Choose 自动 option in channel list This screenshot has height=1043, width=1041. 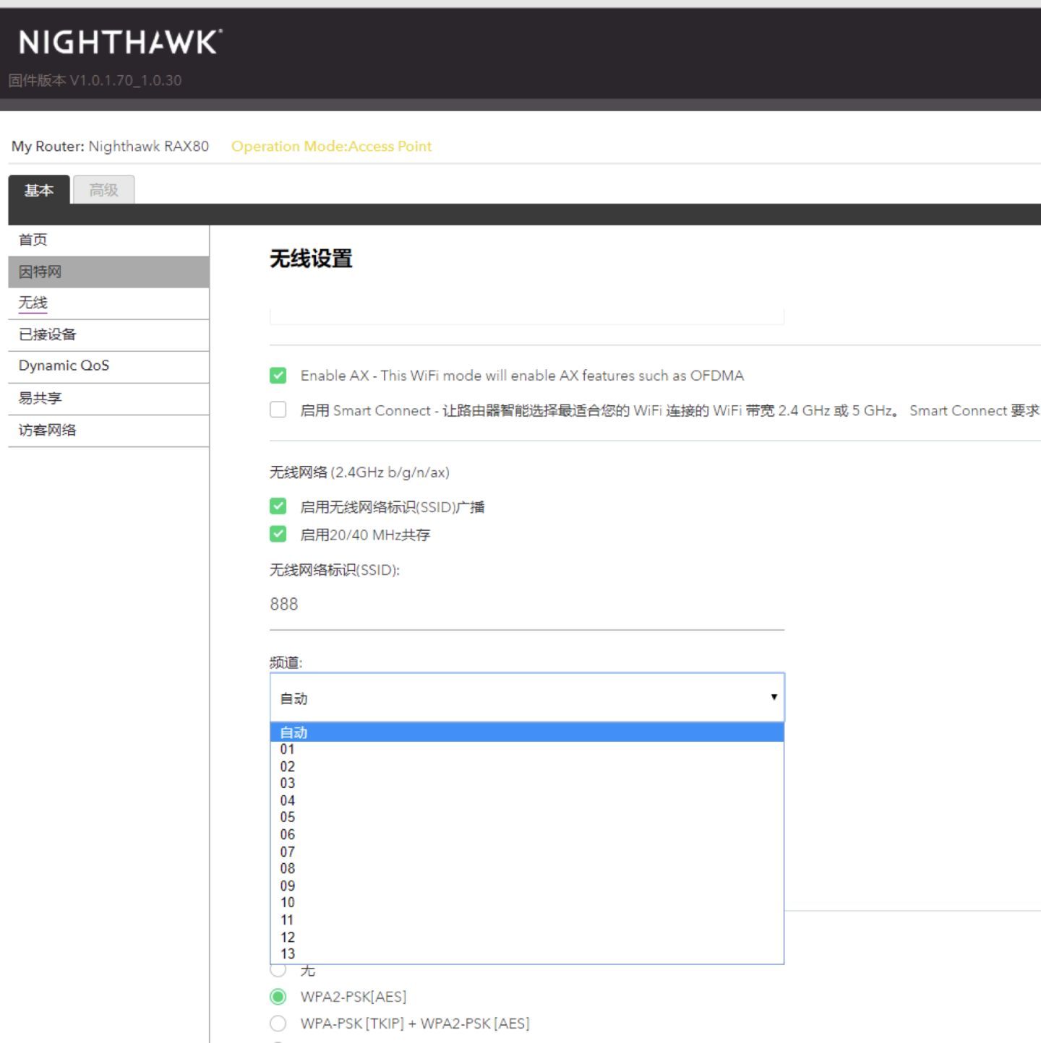pos(527,732)
